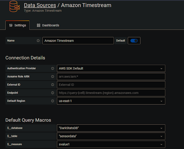Click the Connection Details heading
This screenshot has width=184, height=149.
pyautogui.click(x=25, y=58)
